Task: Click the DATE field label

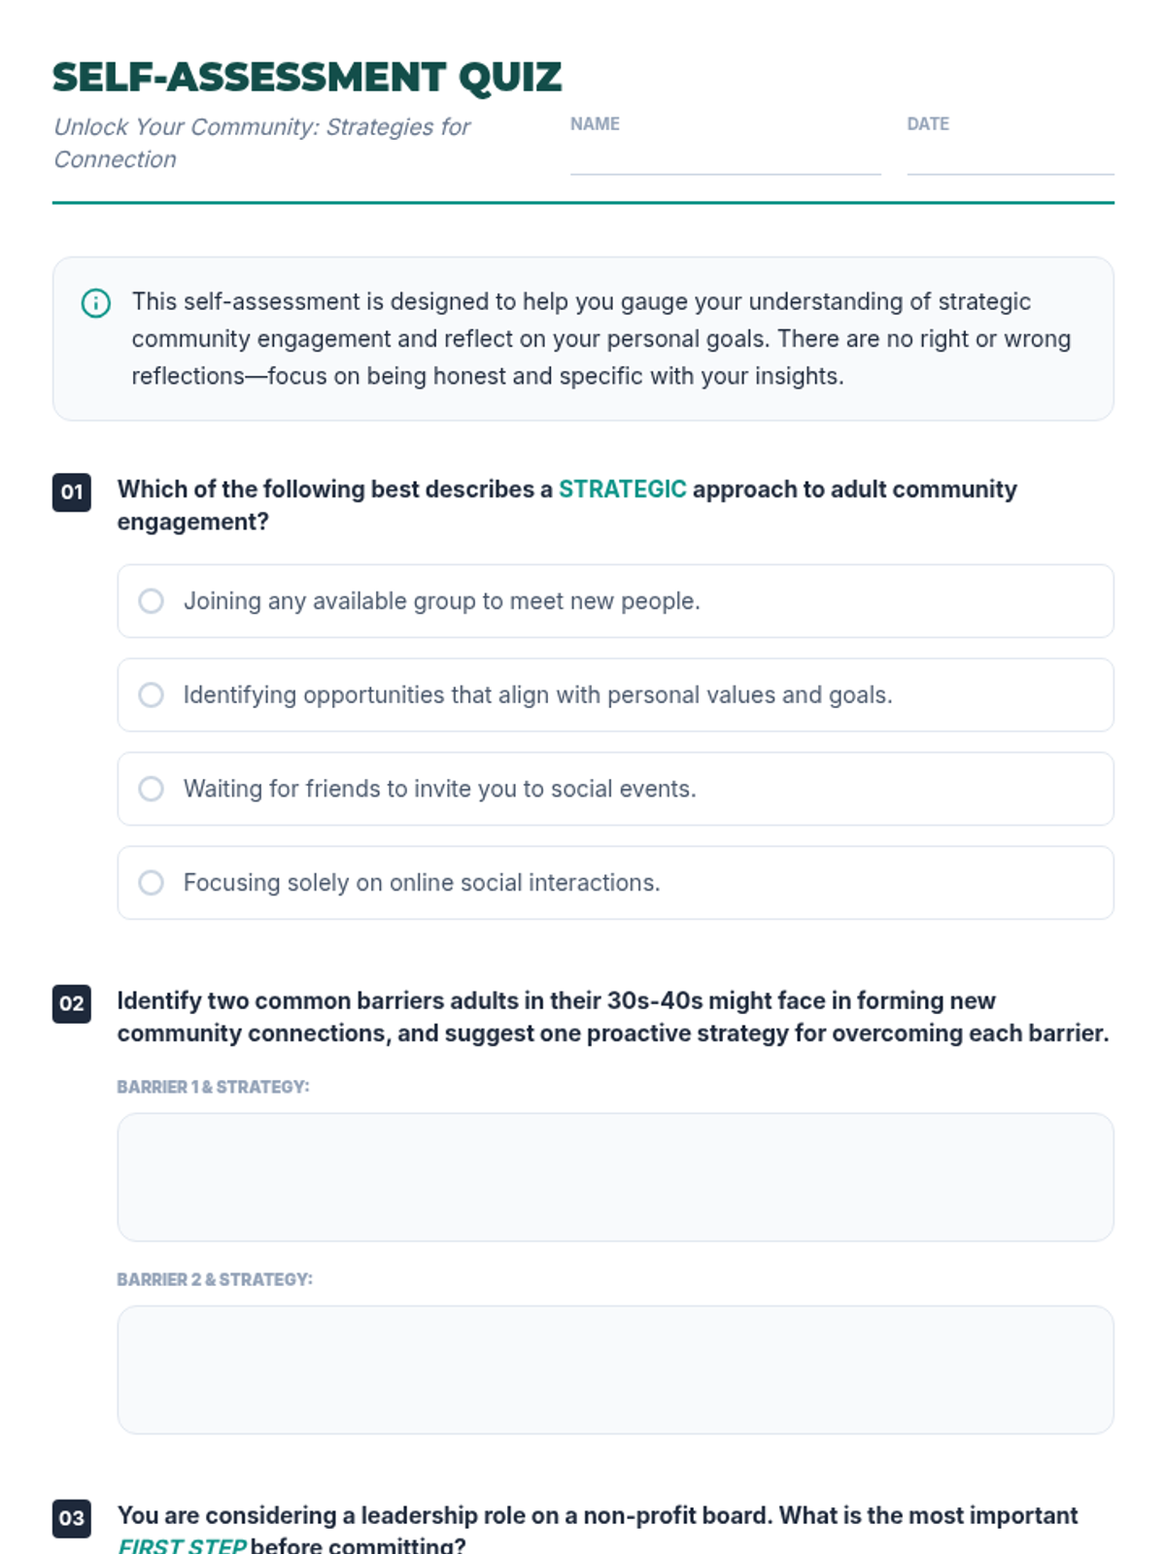Action: 928,124
